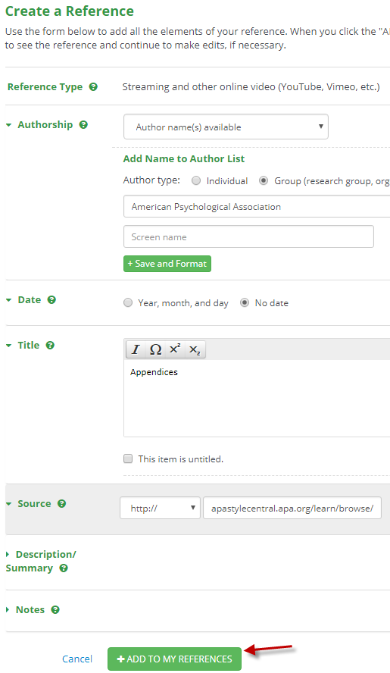
Task: Open help icon next to Authorship
Action: click(83, 124)
